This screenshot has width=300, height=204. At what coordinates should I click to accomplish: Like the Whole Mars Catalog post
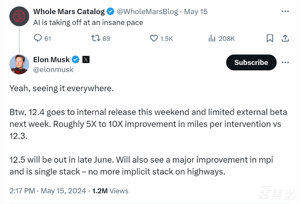pos(154,38)
